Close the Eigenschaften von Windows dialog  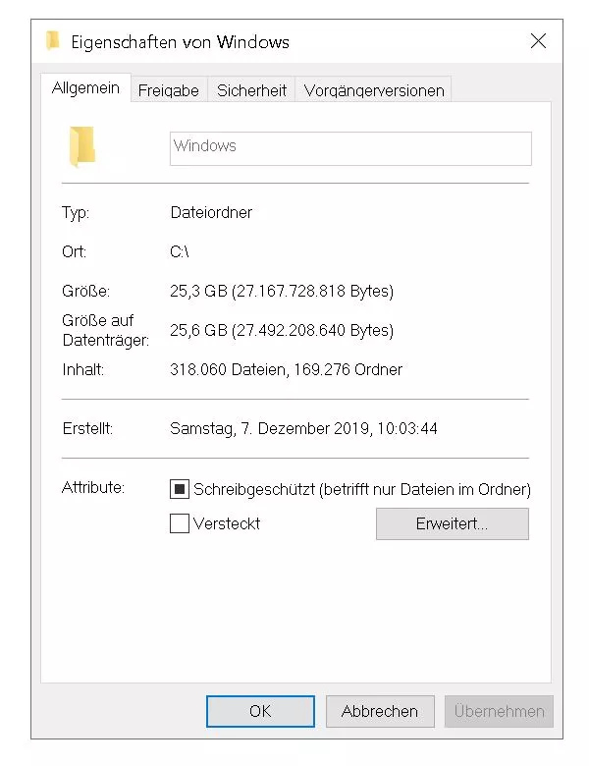pyautogui.click(x=538, y=41)
